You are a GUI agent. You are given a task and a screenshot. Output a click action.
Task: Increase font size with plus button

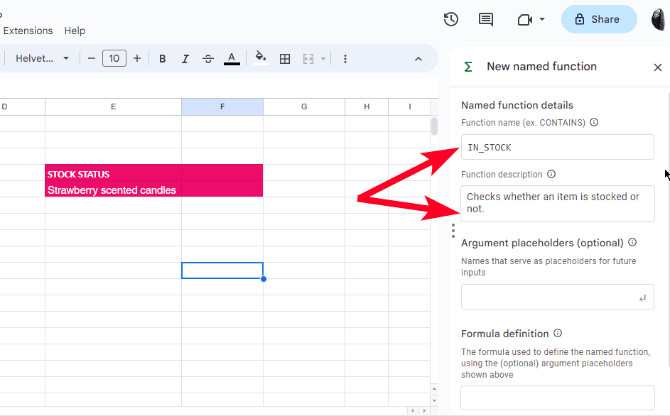tap(137, 59)
